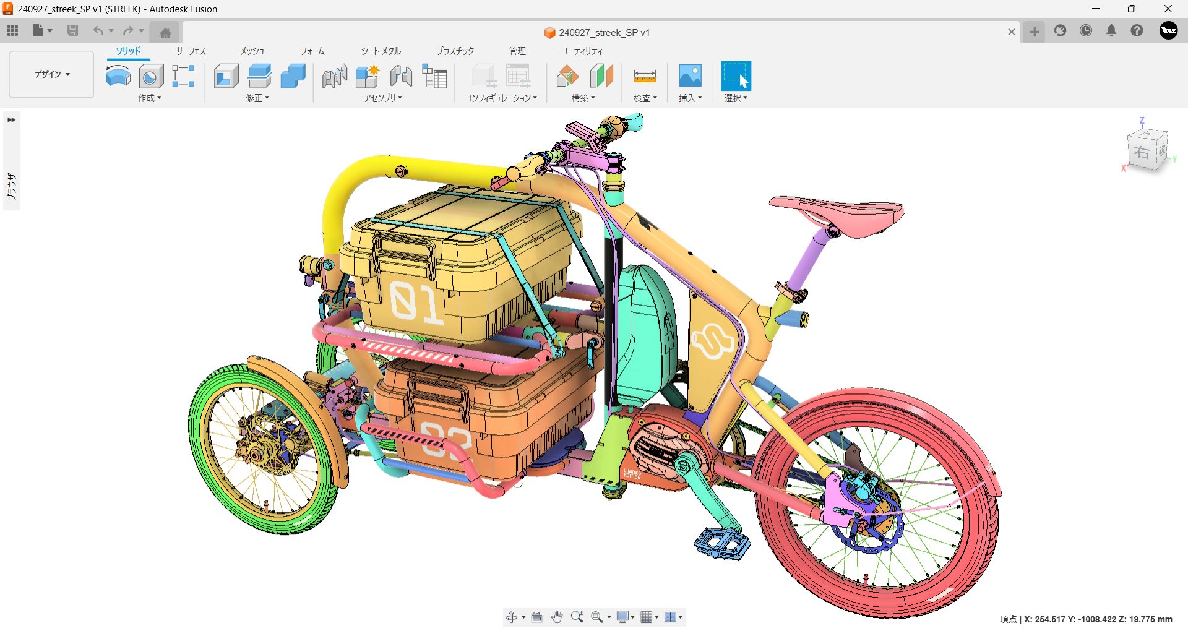Expand the 修正 dropdown menu
The width and height of the screenshot is (1188, 631).
click(x=257, y=98)
